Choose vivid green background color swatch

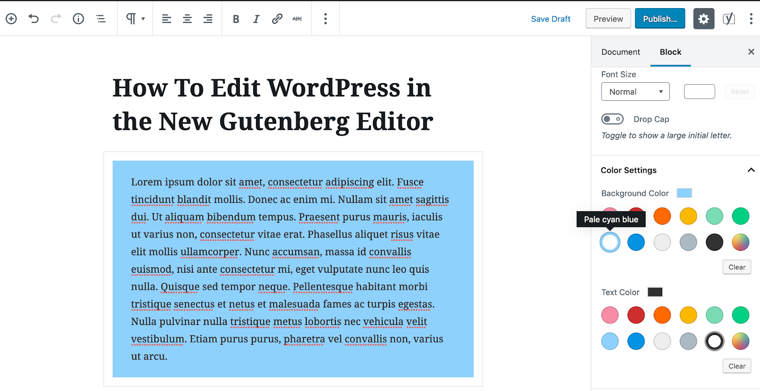point(741,216)
